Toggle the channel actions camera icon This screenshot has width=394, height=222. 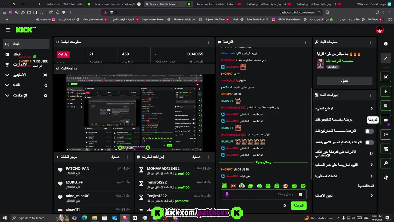coord(386,149)
